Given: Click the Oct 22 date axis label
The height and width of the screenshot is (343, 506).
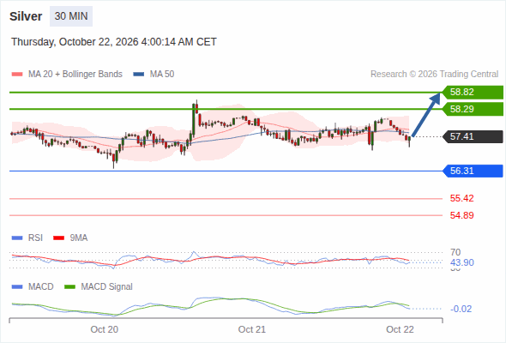Looking at the screenshot, I should (x=400, y=329).
